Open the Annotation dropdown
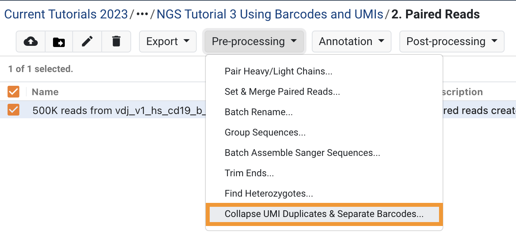The width and height of the screenshot is (516, 235). pos(351,41)
